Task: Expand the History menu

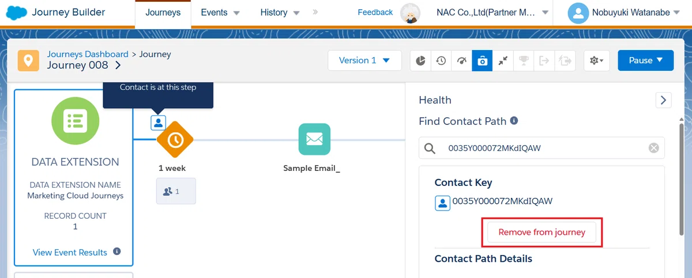Action: click(x=280, y=13)
